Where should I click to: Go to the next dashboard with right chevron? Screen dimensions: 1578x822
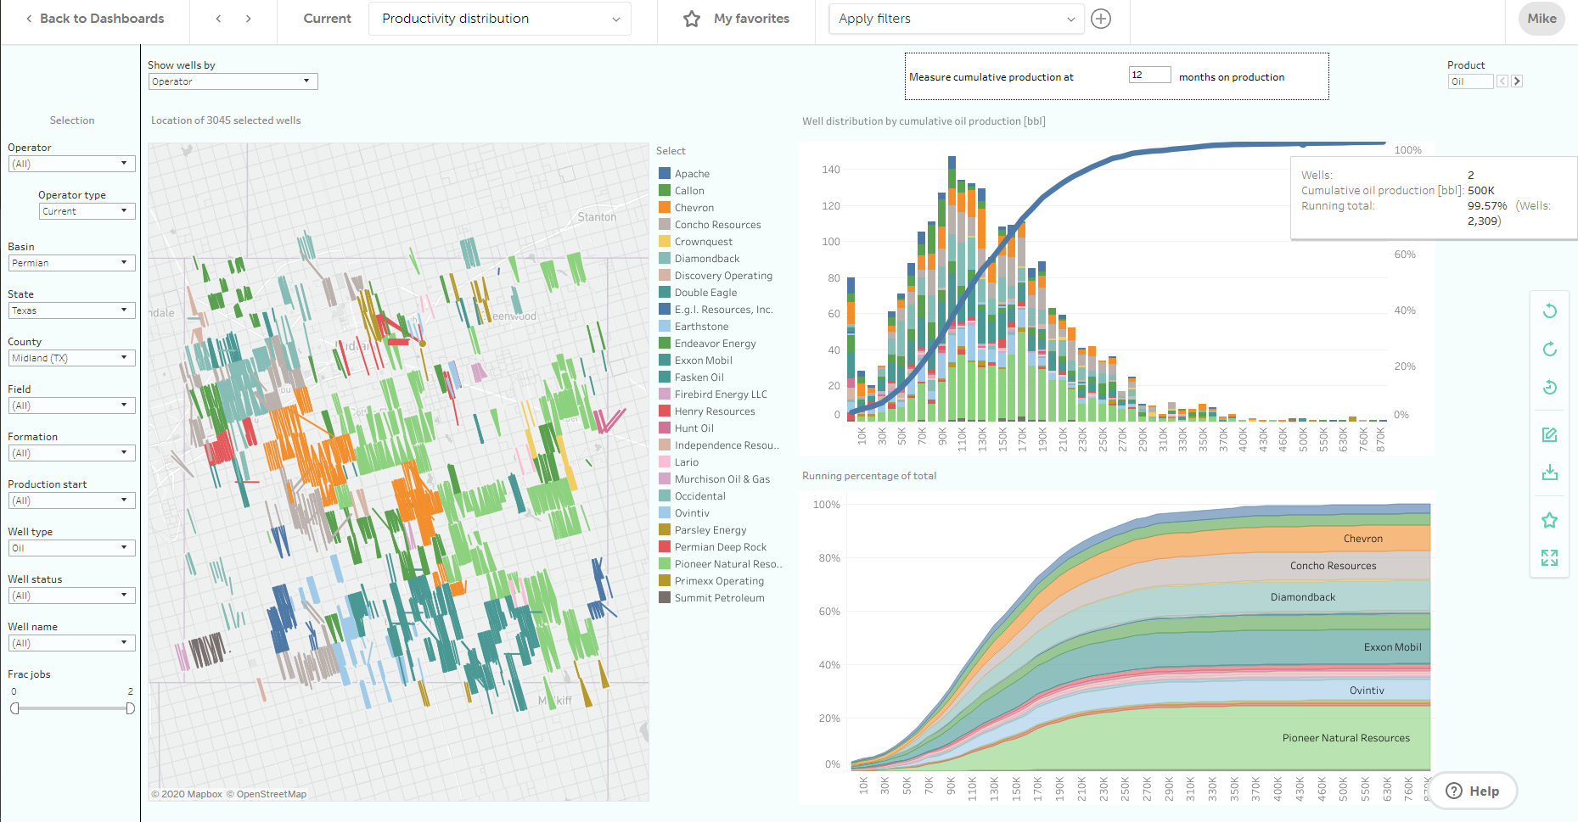[248, 19]
